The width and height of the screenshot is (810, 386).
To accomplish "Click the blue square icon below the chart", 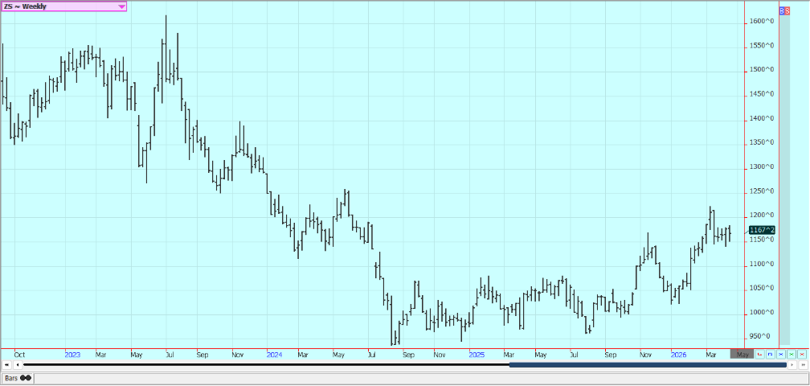I will [x=770, y=354].
